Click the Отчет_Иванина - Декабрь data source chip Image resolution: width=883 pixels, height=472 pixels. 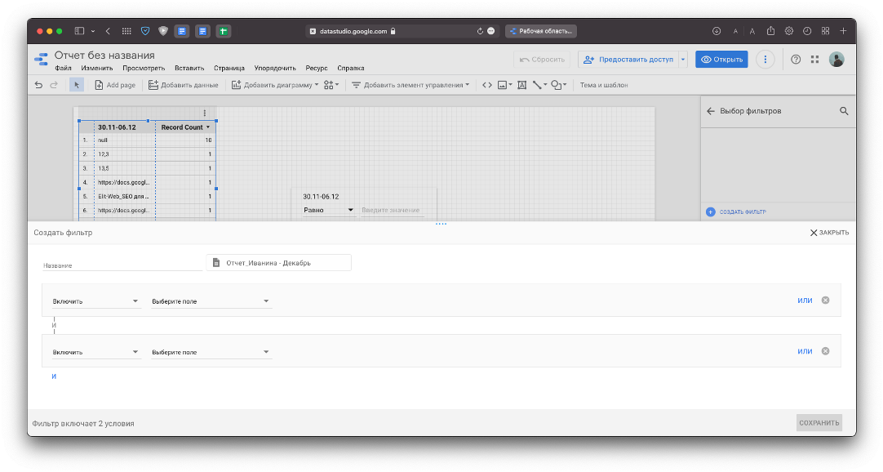[x=279, y=262]
